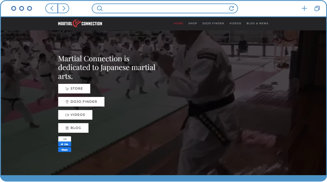The height and width of the screenshot is (182, 327).
Task: Open Blog & News navigation link
Action: pos(257,23)
